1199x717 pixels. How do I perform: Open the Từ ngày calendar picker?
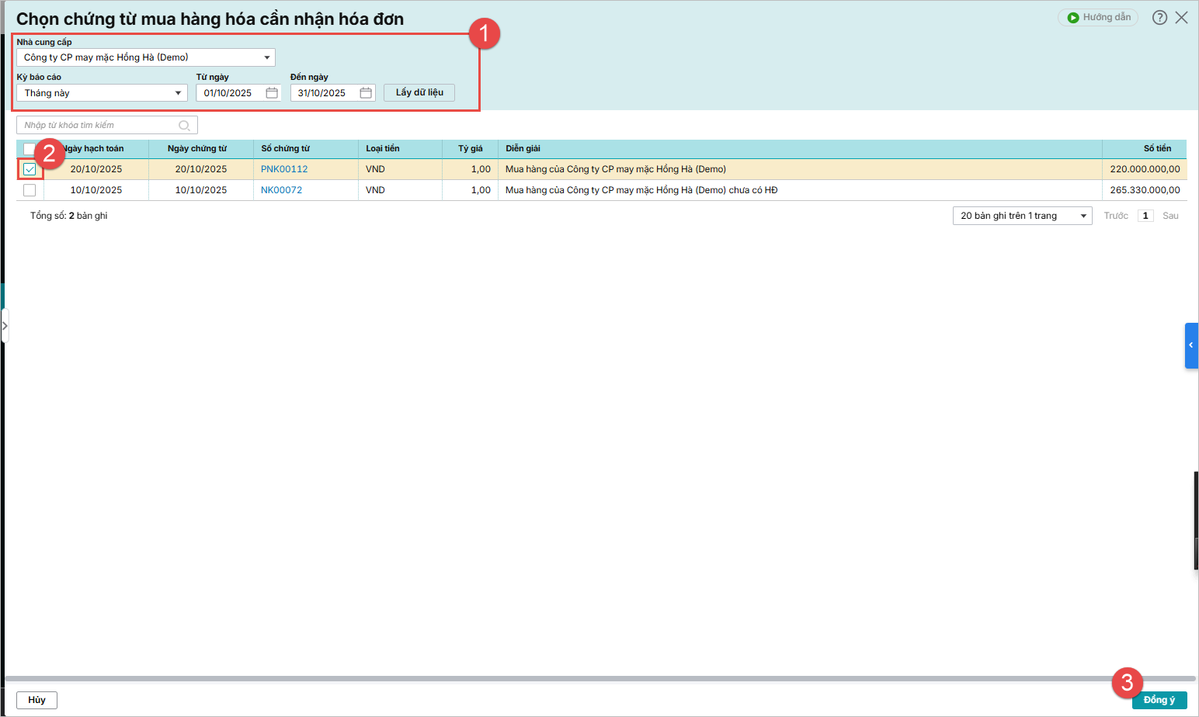[272, 93]
